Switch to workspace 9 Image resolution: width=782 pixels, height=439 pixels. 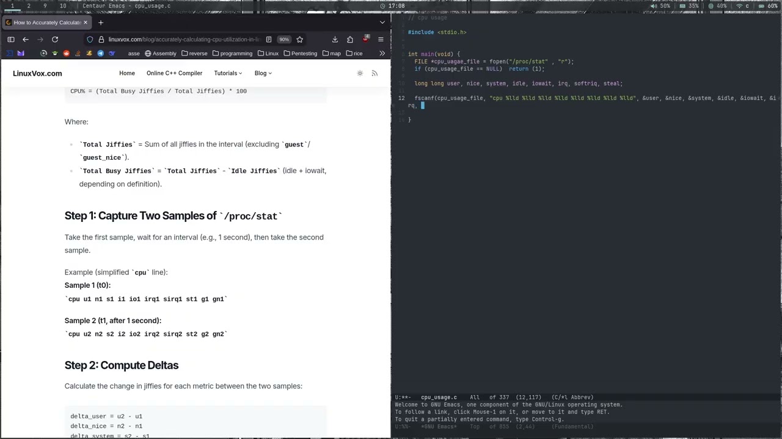click(x=45, y=5)
